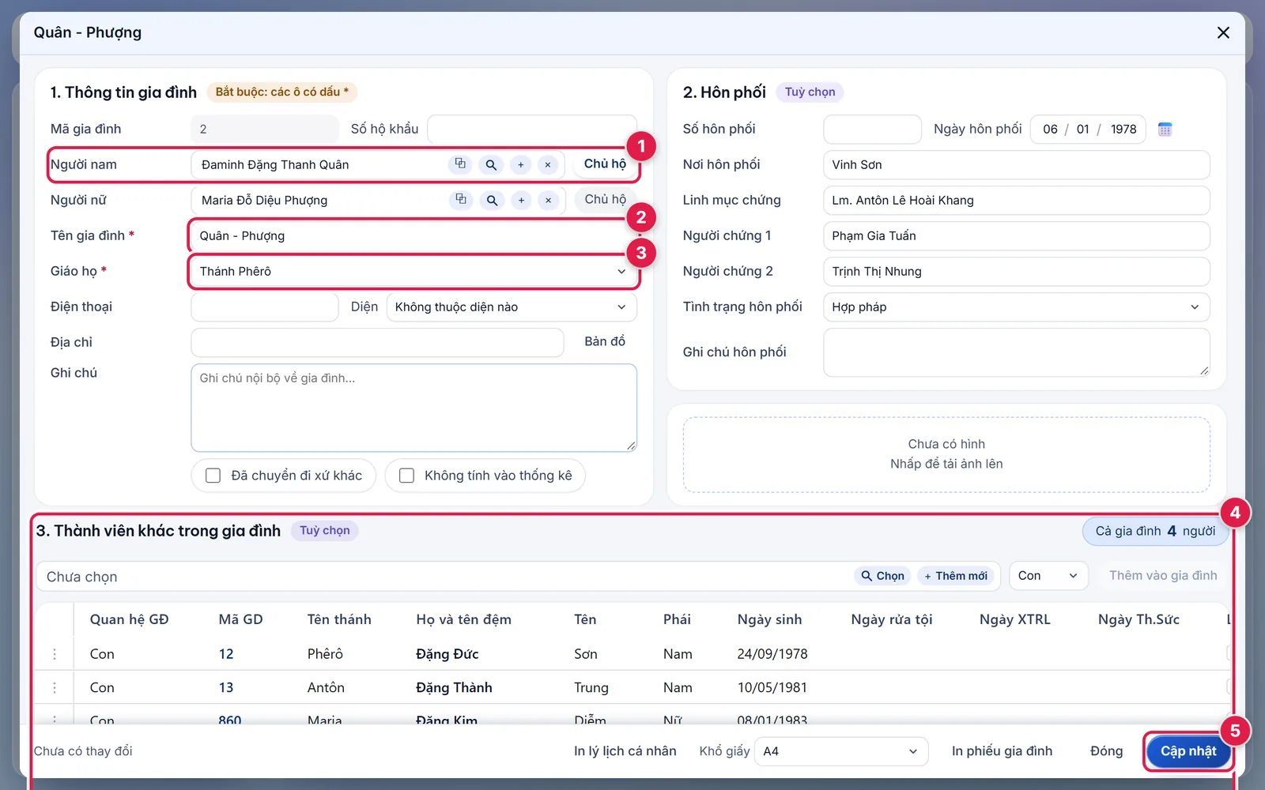Image resolution: width=1265 pixels, height=790 pixels.
Task: Click Thêm mới to add a member
Action: (956, 576)
